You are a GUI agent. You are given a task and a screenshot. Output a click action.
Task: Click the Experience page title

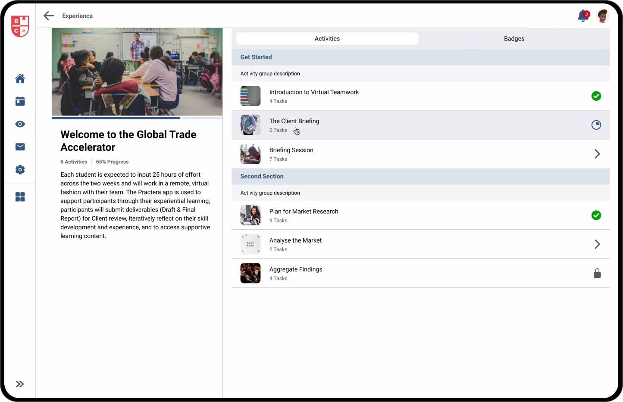click(78, 16)
